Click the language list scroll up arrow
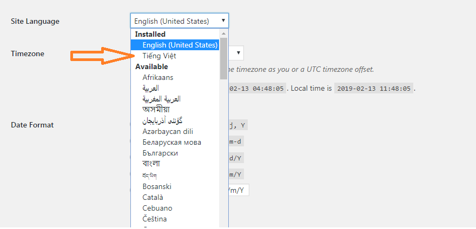 pos(224,33)
